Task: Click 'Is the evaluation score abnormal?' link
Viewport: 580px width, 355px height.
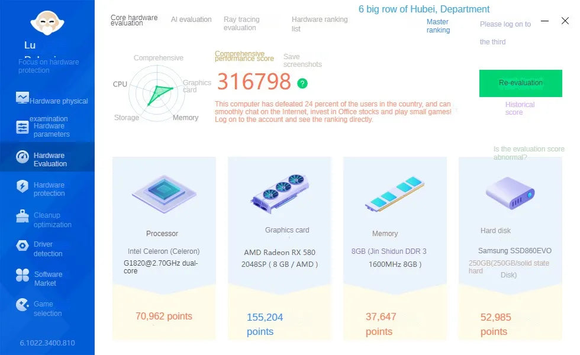Action: click(529, 153)
